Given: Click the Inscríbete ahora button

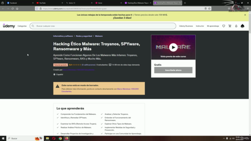Looking at the screenshot, I should 173,70.
